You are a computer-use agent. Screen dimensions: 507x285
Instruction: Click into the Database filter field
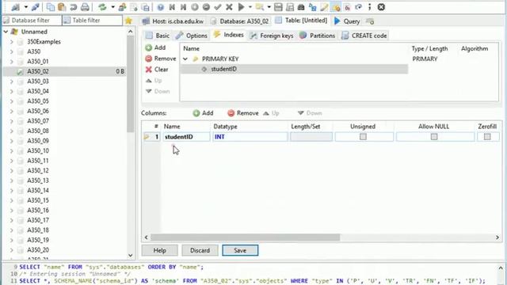(x=32, y=21)
